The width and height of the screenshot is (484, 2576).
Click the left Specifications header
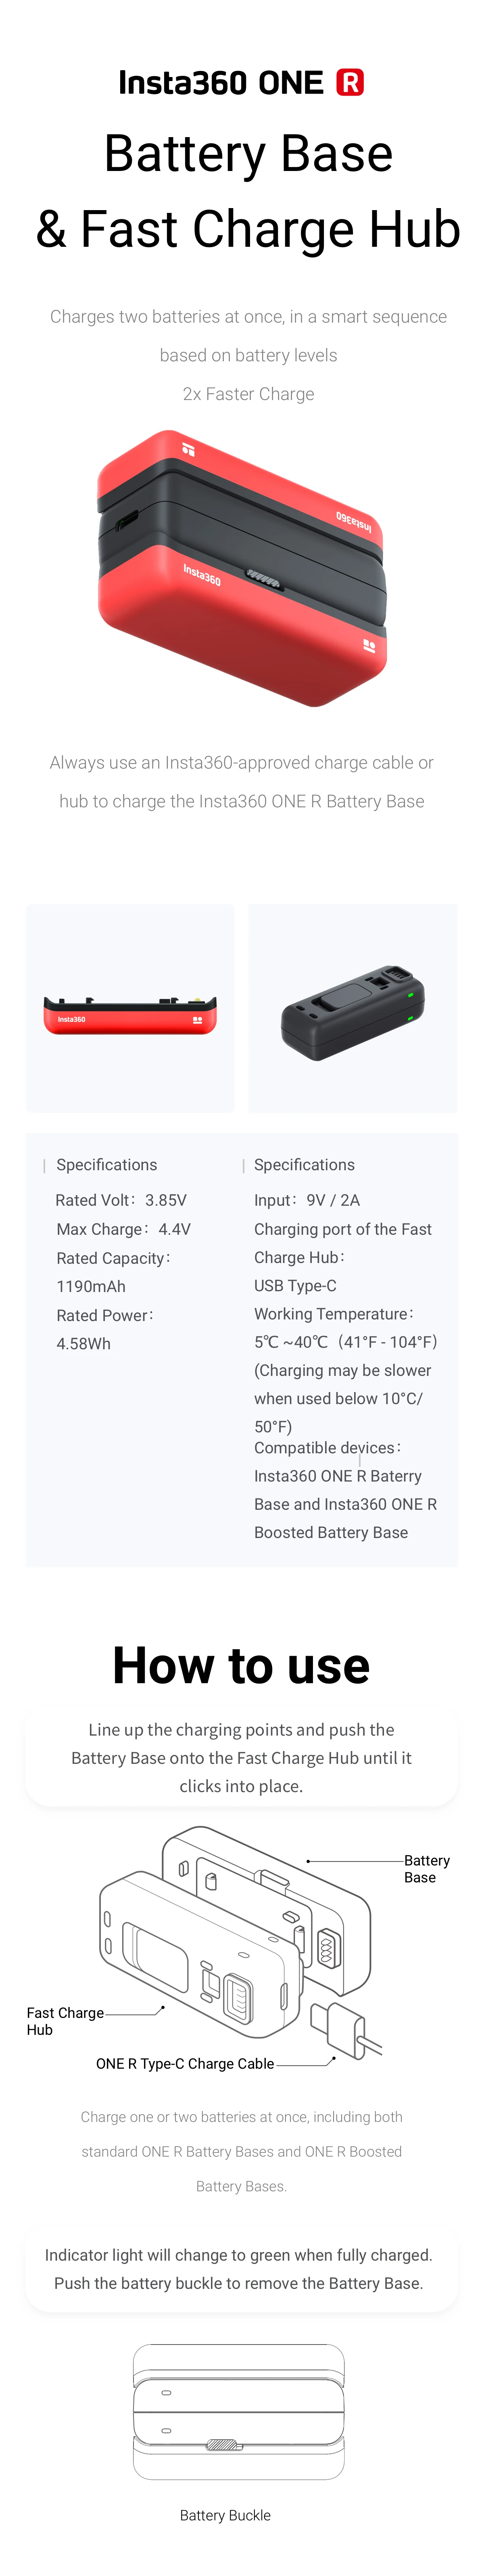coord(107,1165)
